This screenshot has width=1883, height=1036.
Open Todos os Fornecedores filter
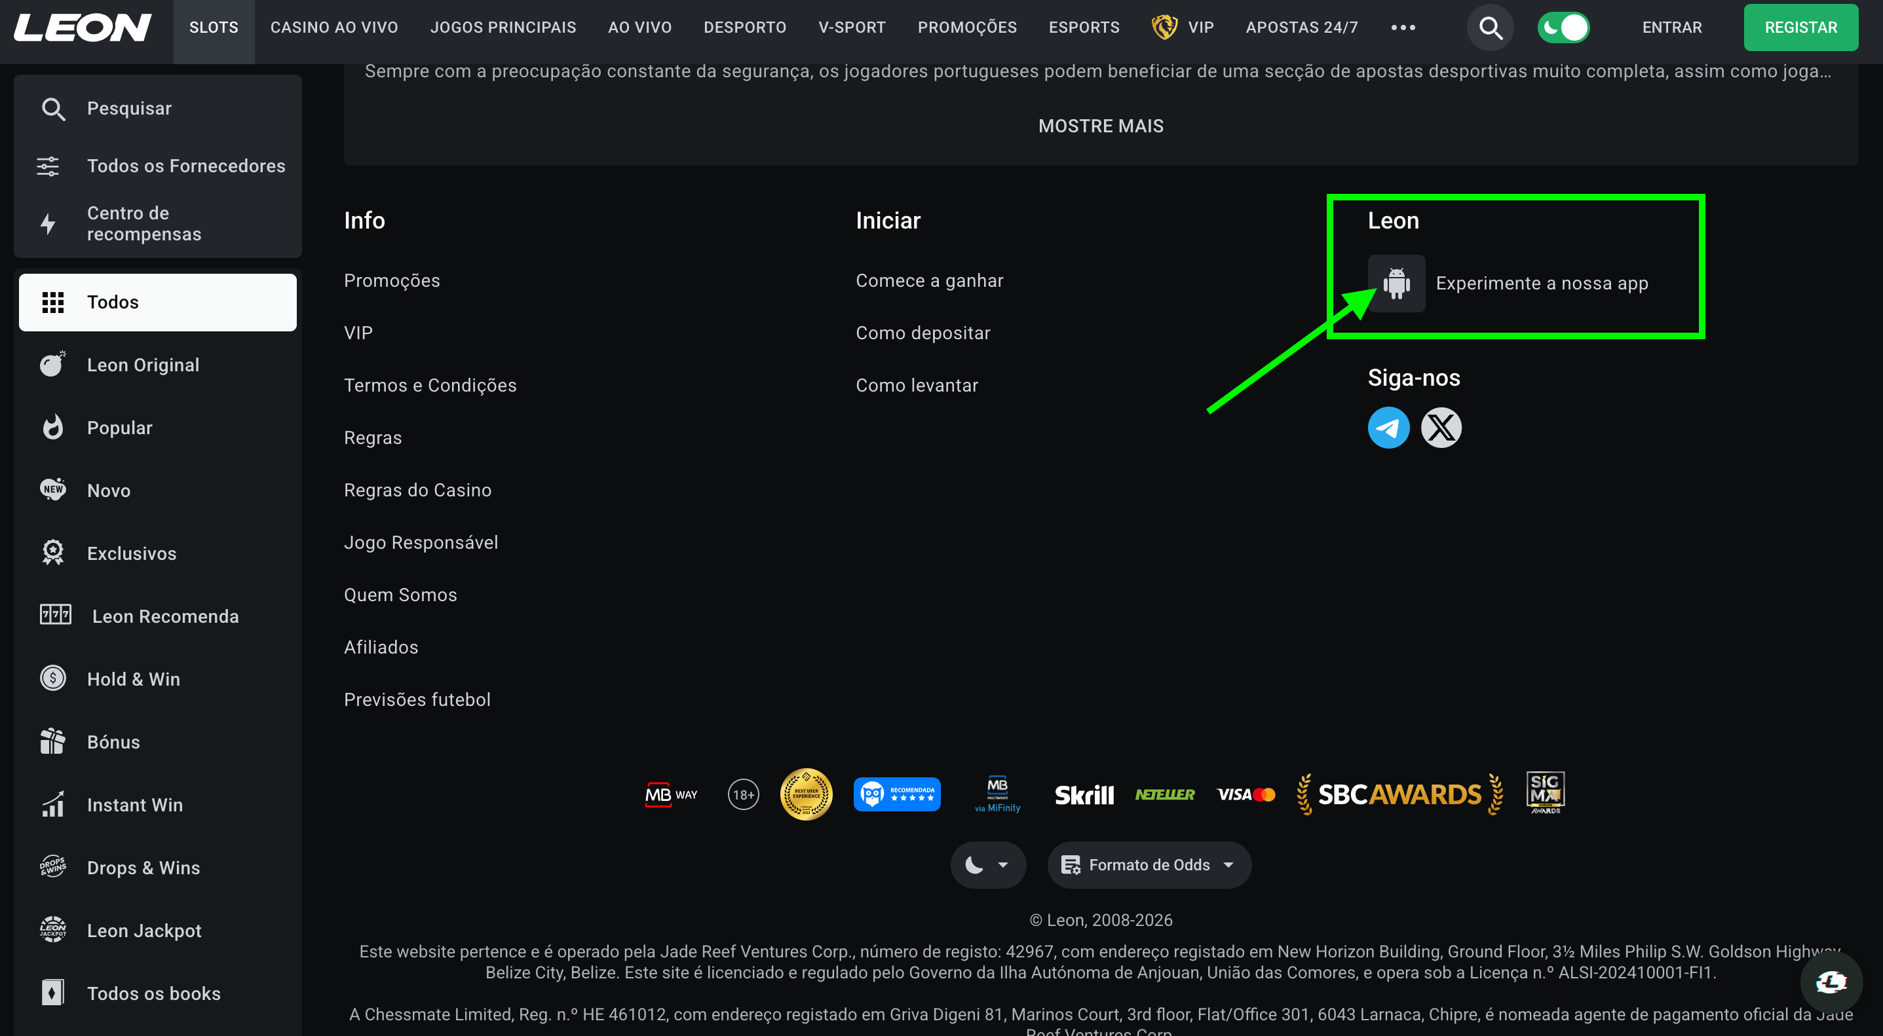pos(157,166)
